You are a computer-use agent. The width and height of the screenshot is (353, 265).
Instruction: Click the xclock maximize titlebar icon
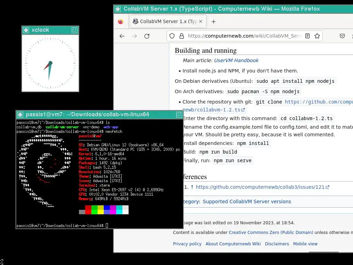pyautogui.click(x=74, y=30)
